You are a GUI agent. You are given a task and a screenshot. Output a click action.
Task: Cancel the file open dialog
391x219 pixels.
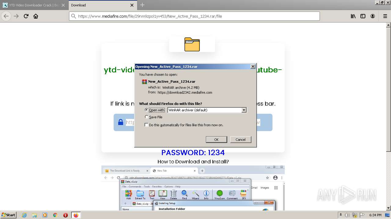[x=240, y=139]
